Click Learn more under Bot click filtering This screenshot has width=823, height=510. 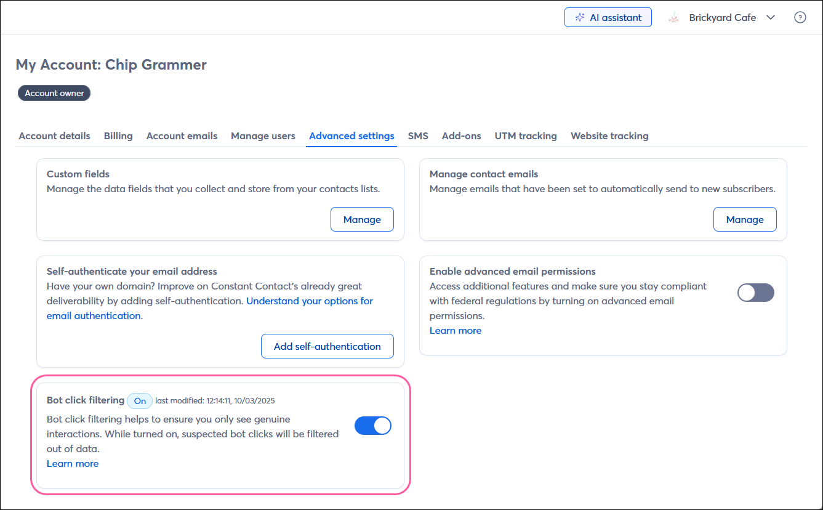point(73,464)
